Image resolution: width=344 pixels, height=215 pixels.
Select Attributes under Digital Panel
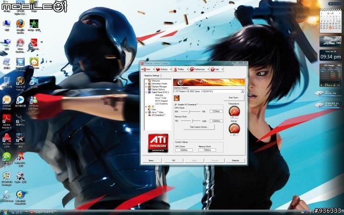159,95
